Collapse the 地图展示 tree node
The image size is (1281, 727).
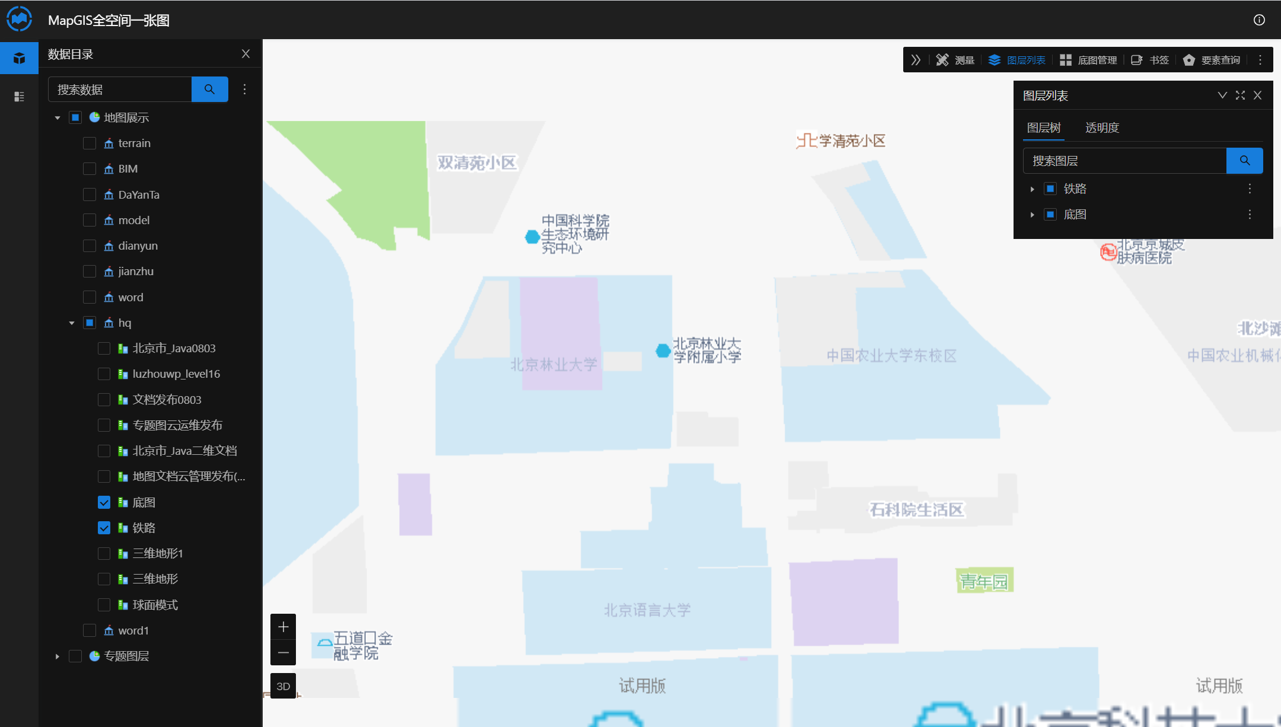tap(58, 117)
